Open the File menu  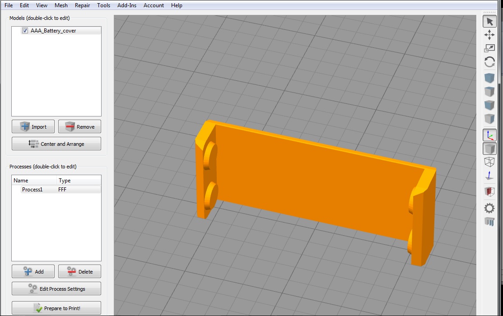pos(9,5)
